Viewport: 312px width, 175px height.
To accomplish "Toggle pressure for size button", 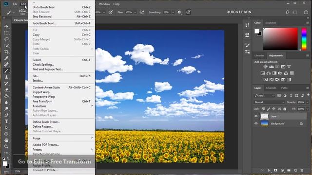I will click(188, 12).
